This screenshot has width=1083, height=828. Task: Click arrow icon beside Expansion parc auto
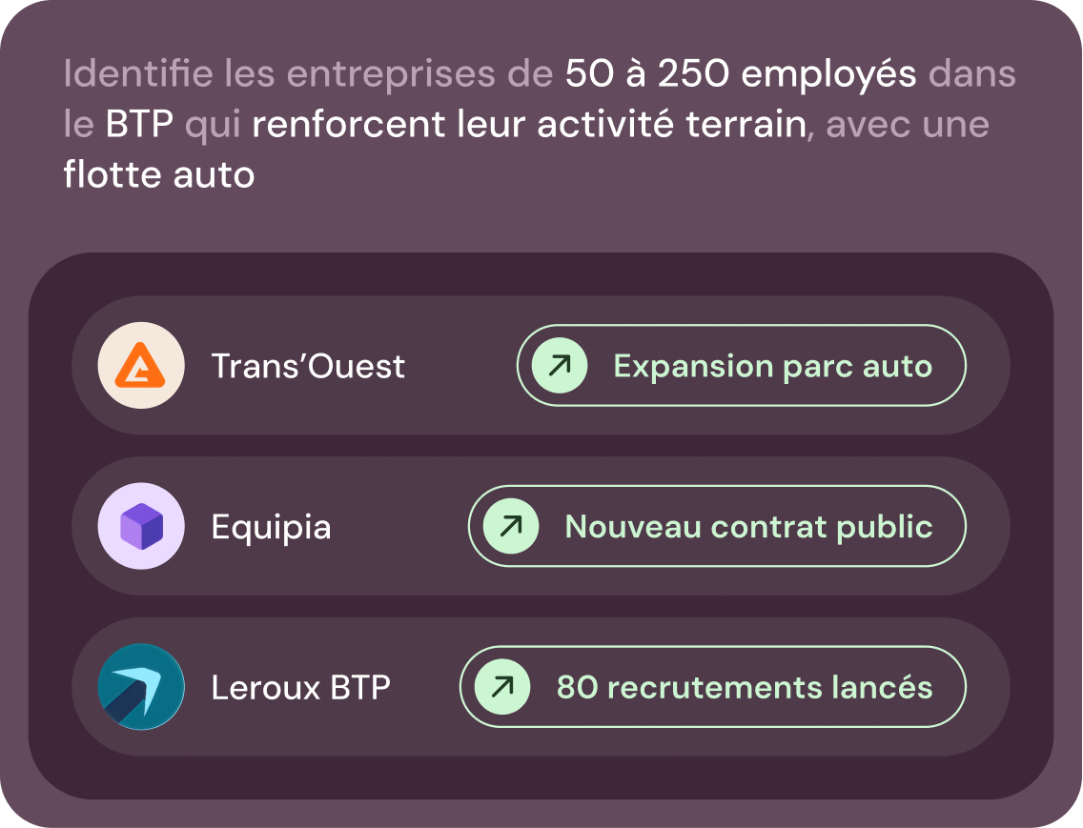[559, 366]
